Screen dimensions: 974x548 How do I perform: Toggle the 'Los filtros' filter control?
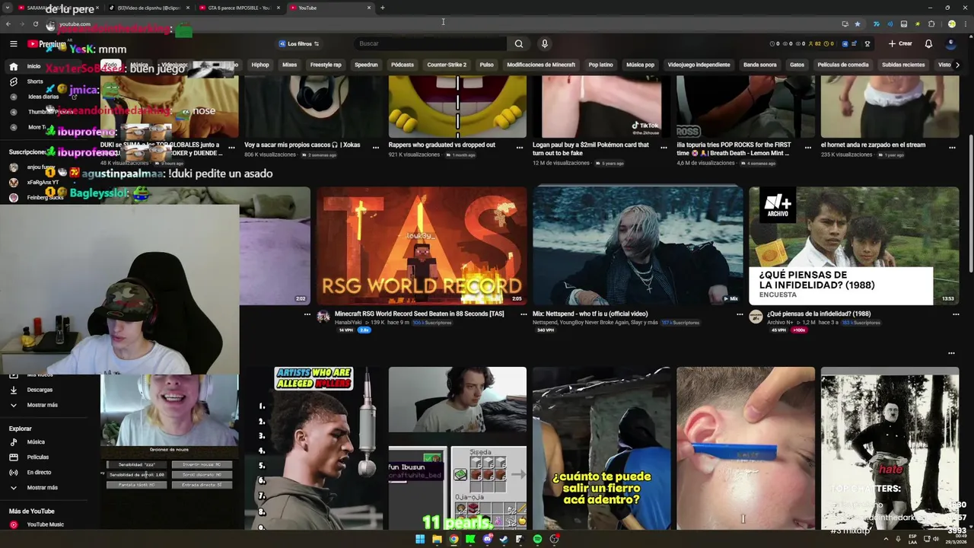[299, 44]
